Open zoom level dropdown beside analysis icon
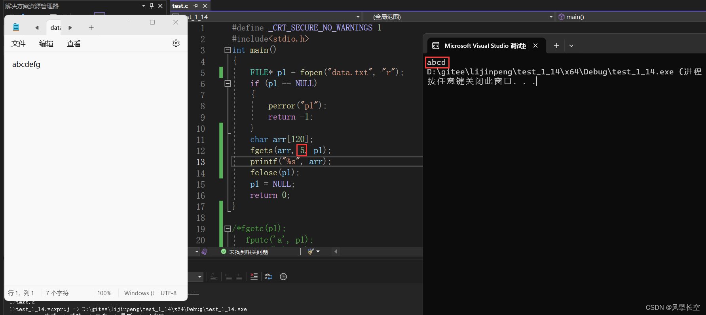 (x=197, y=252)
